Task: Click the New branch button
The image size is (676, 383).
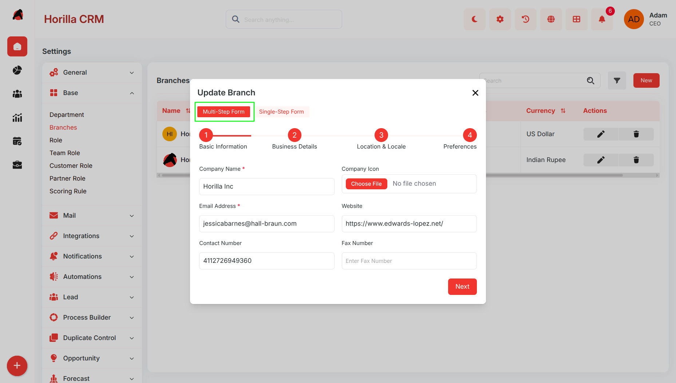Action: [x=646, y=80]
